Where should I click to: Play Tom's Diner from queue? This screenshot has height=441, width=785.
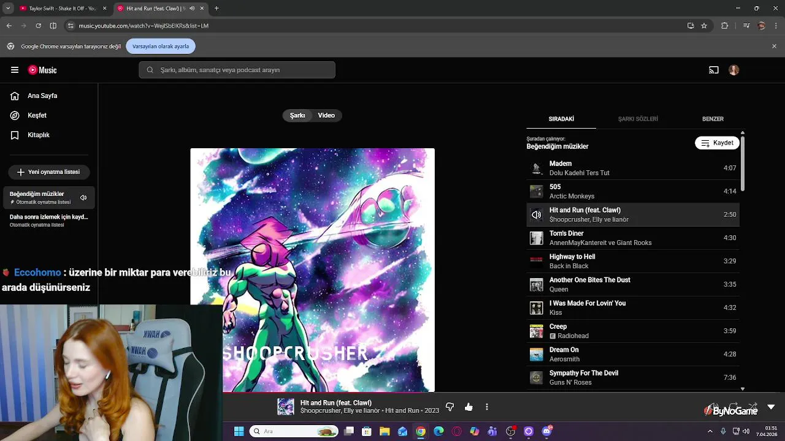[x=633, y=238]
